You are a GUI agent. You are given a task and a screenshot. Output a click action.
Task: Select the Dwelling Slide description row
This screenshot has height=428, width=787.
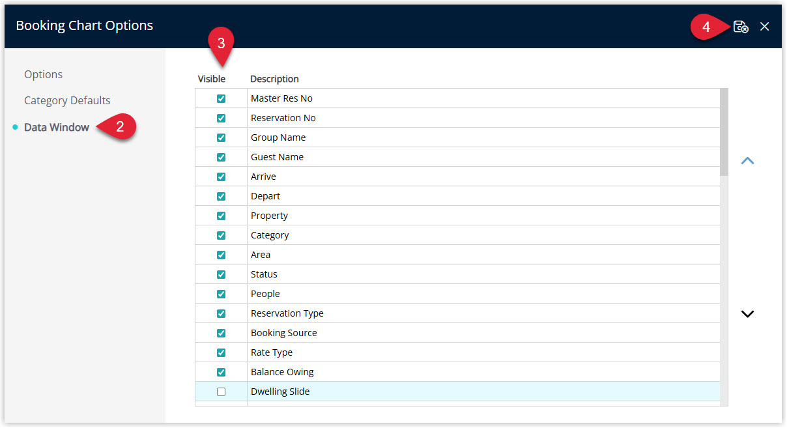(x=483, y=392)
